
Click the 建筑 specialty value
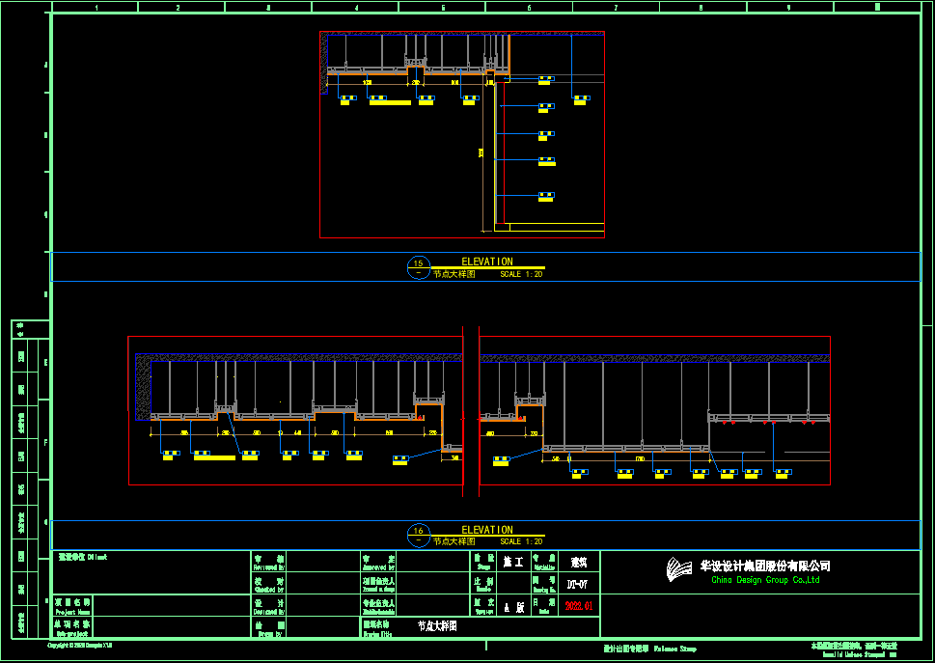coord(578,562)
